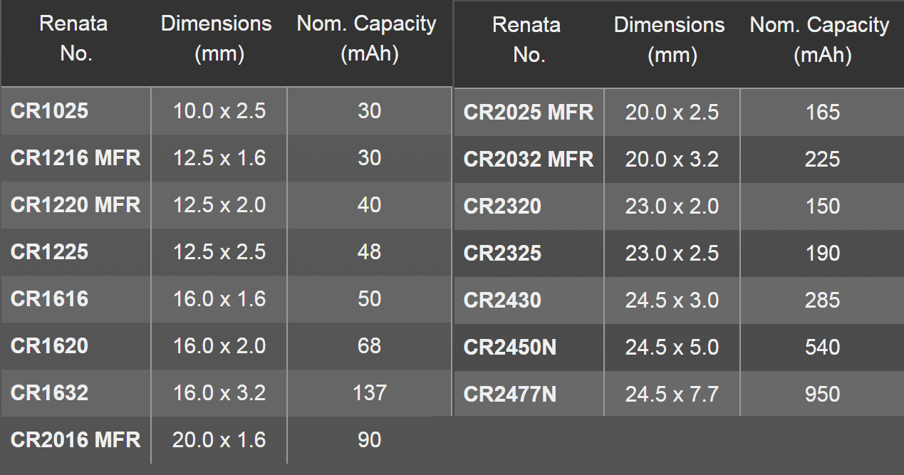Select the 30 mAh capacity in CR1025 row
The width and height of the screenshot is (904, 475).
370,111
